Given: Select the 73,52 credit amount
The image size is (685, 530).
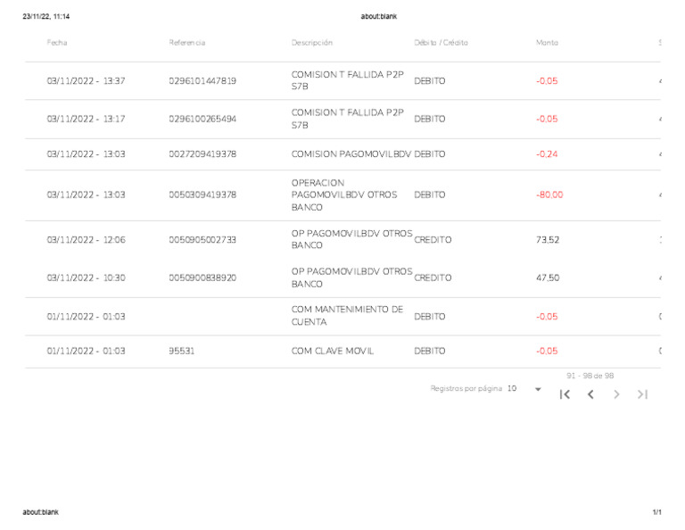Looking at the screenshot, I should coord(548,240).
